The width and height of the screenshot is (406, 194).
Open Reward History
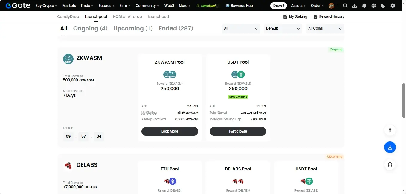coord(329,16)
